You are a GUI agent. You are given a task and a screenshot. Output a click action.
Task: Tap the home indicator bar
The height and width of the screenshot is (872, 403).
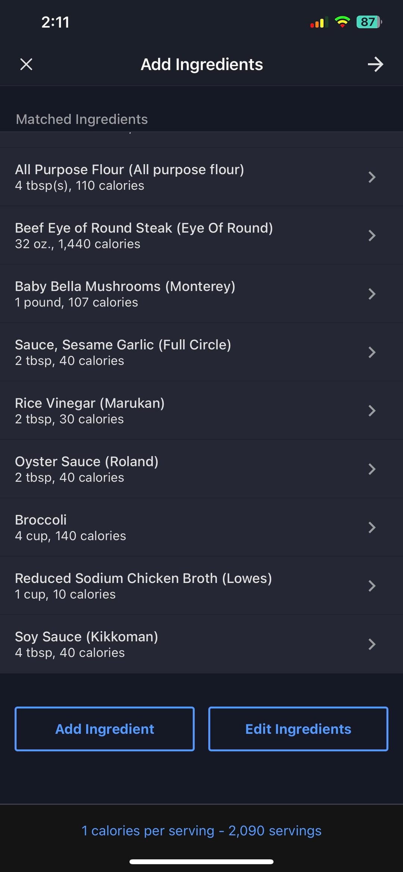coord(201,862)
